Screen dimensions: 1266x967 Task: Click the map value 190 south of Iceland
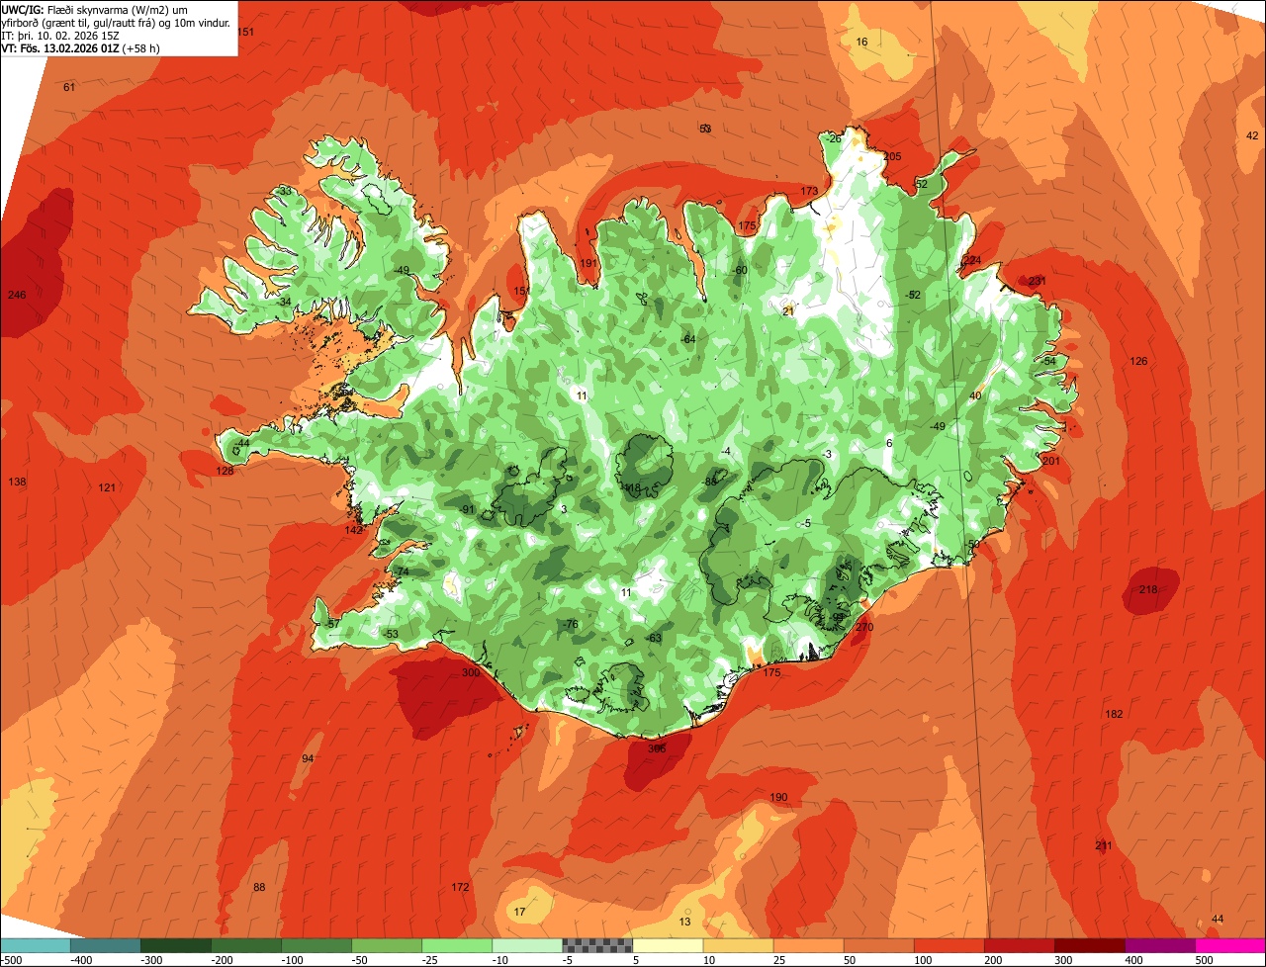778,797
